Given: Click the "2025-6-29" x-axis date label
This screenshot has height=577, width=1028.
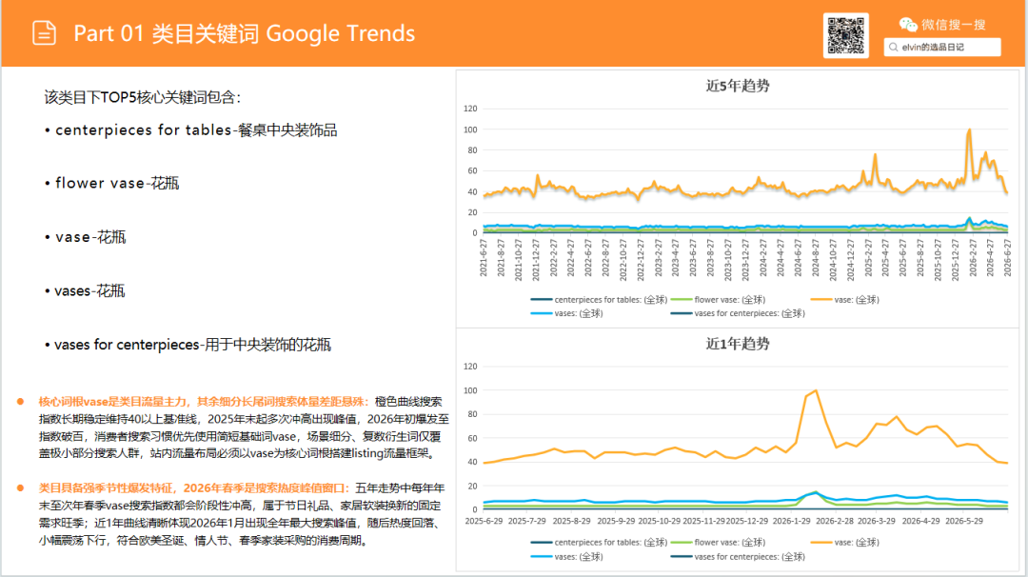Looking at the screenshot, I should click(x=484, y=521).
